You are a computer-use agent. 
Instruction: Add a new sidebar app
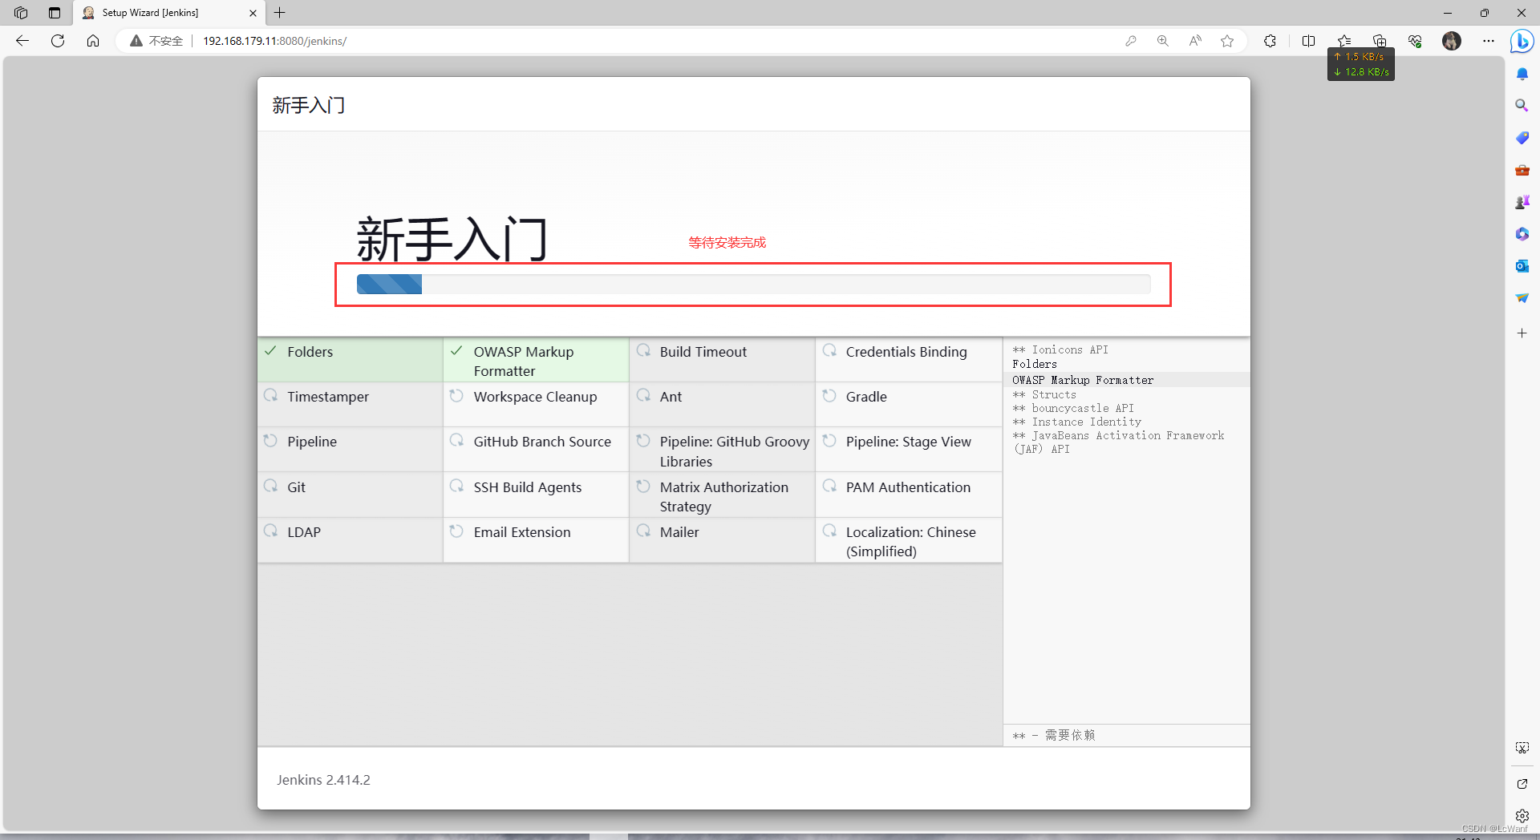point(1522,333)
